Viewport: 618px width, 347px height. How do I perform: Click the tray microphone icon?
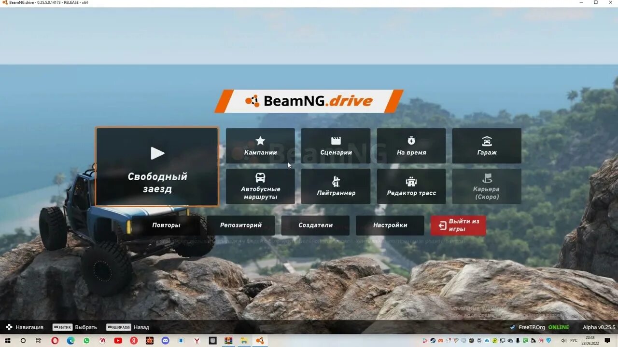click(518, 340)
